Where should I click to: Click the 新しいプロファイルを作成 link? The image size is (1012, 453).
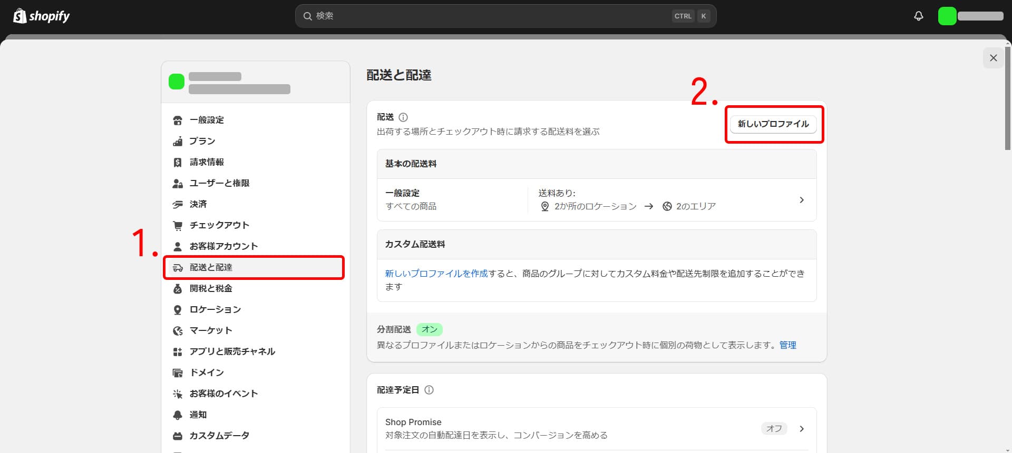436,274
